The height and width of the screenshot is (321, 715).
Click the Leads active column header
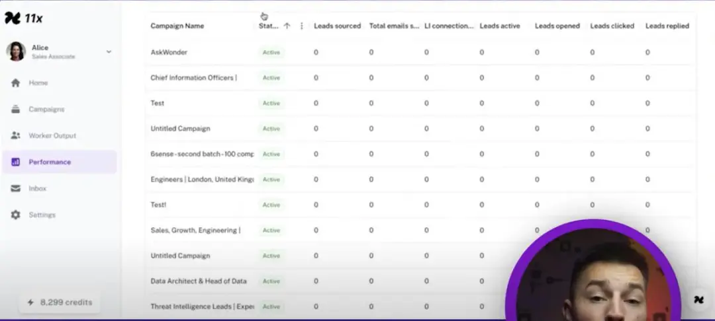[500, 26]
